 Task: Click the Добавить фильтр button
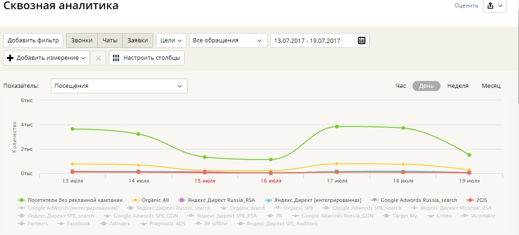33,40
